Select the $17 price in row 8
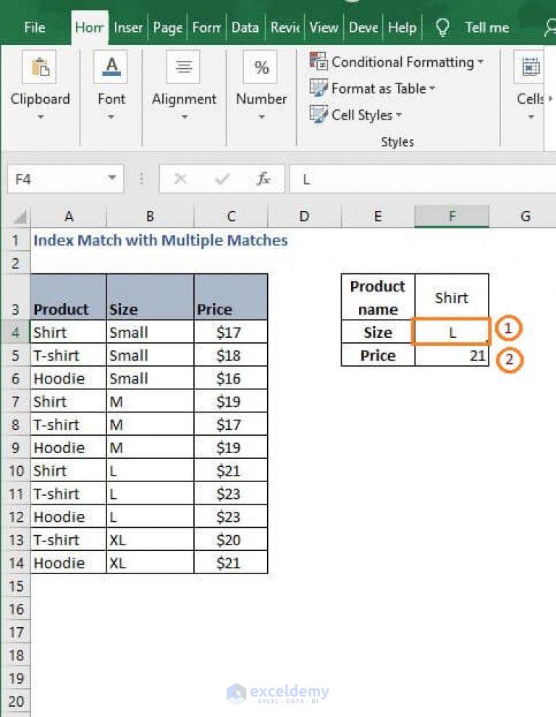 click(x=231, y=424)
